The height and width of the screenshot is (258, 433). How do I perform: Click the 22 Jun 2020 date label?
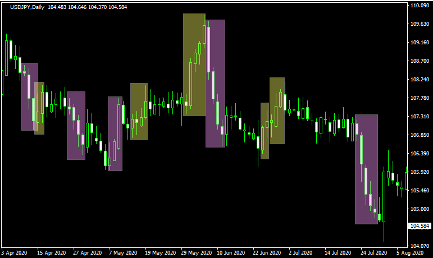(x=267, y=253)
